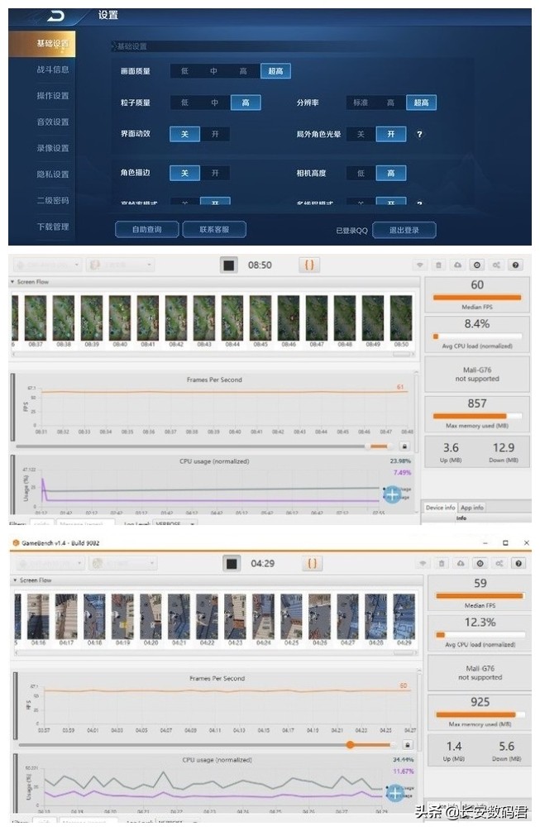Open the app dropdown in the 08:50 session
Viewport: 540px width, 831px height.
point(122,265)
